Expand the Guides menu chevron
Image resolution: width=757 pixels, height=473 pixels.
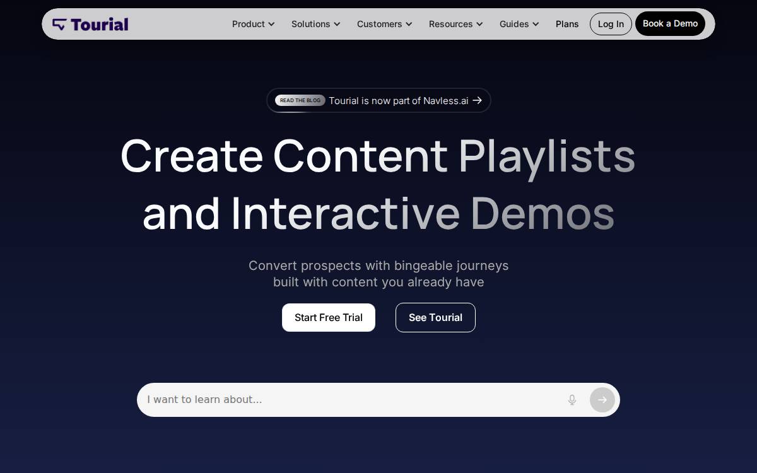(x=536, y=24)
